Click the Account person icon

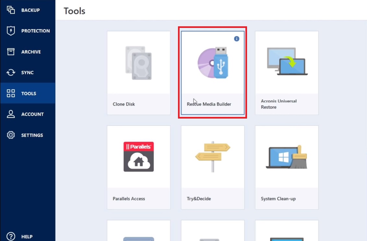coord(11,114)
